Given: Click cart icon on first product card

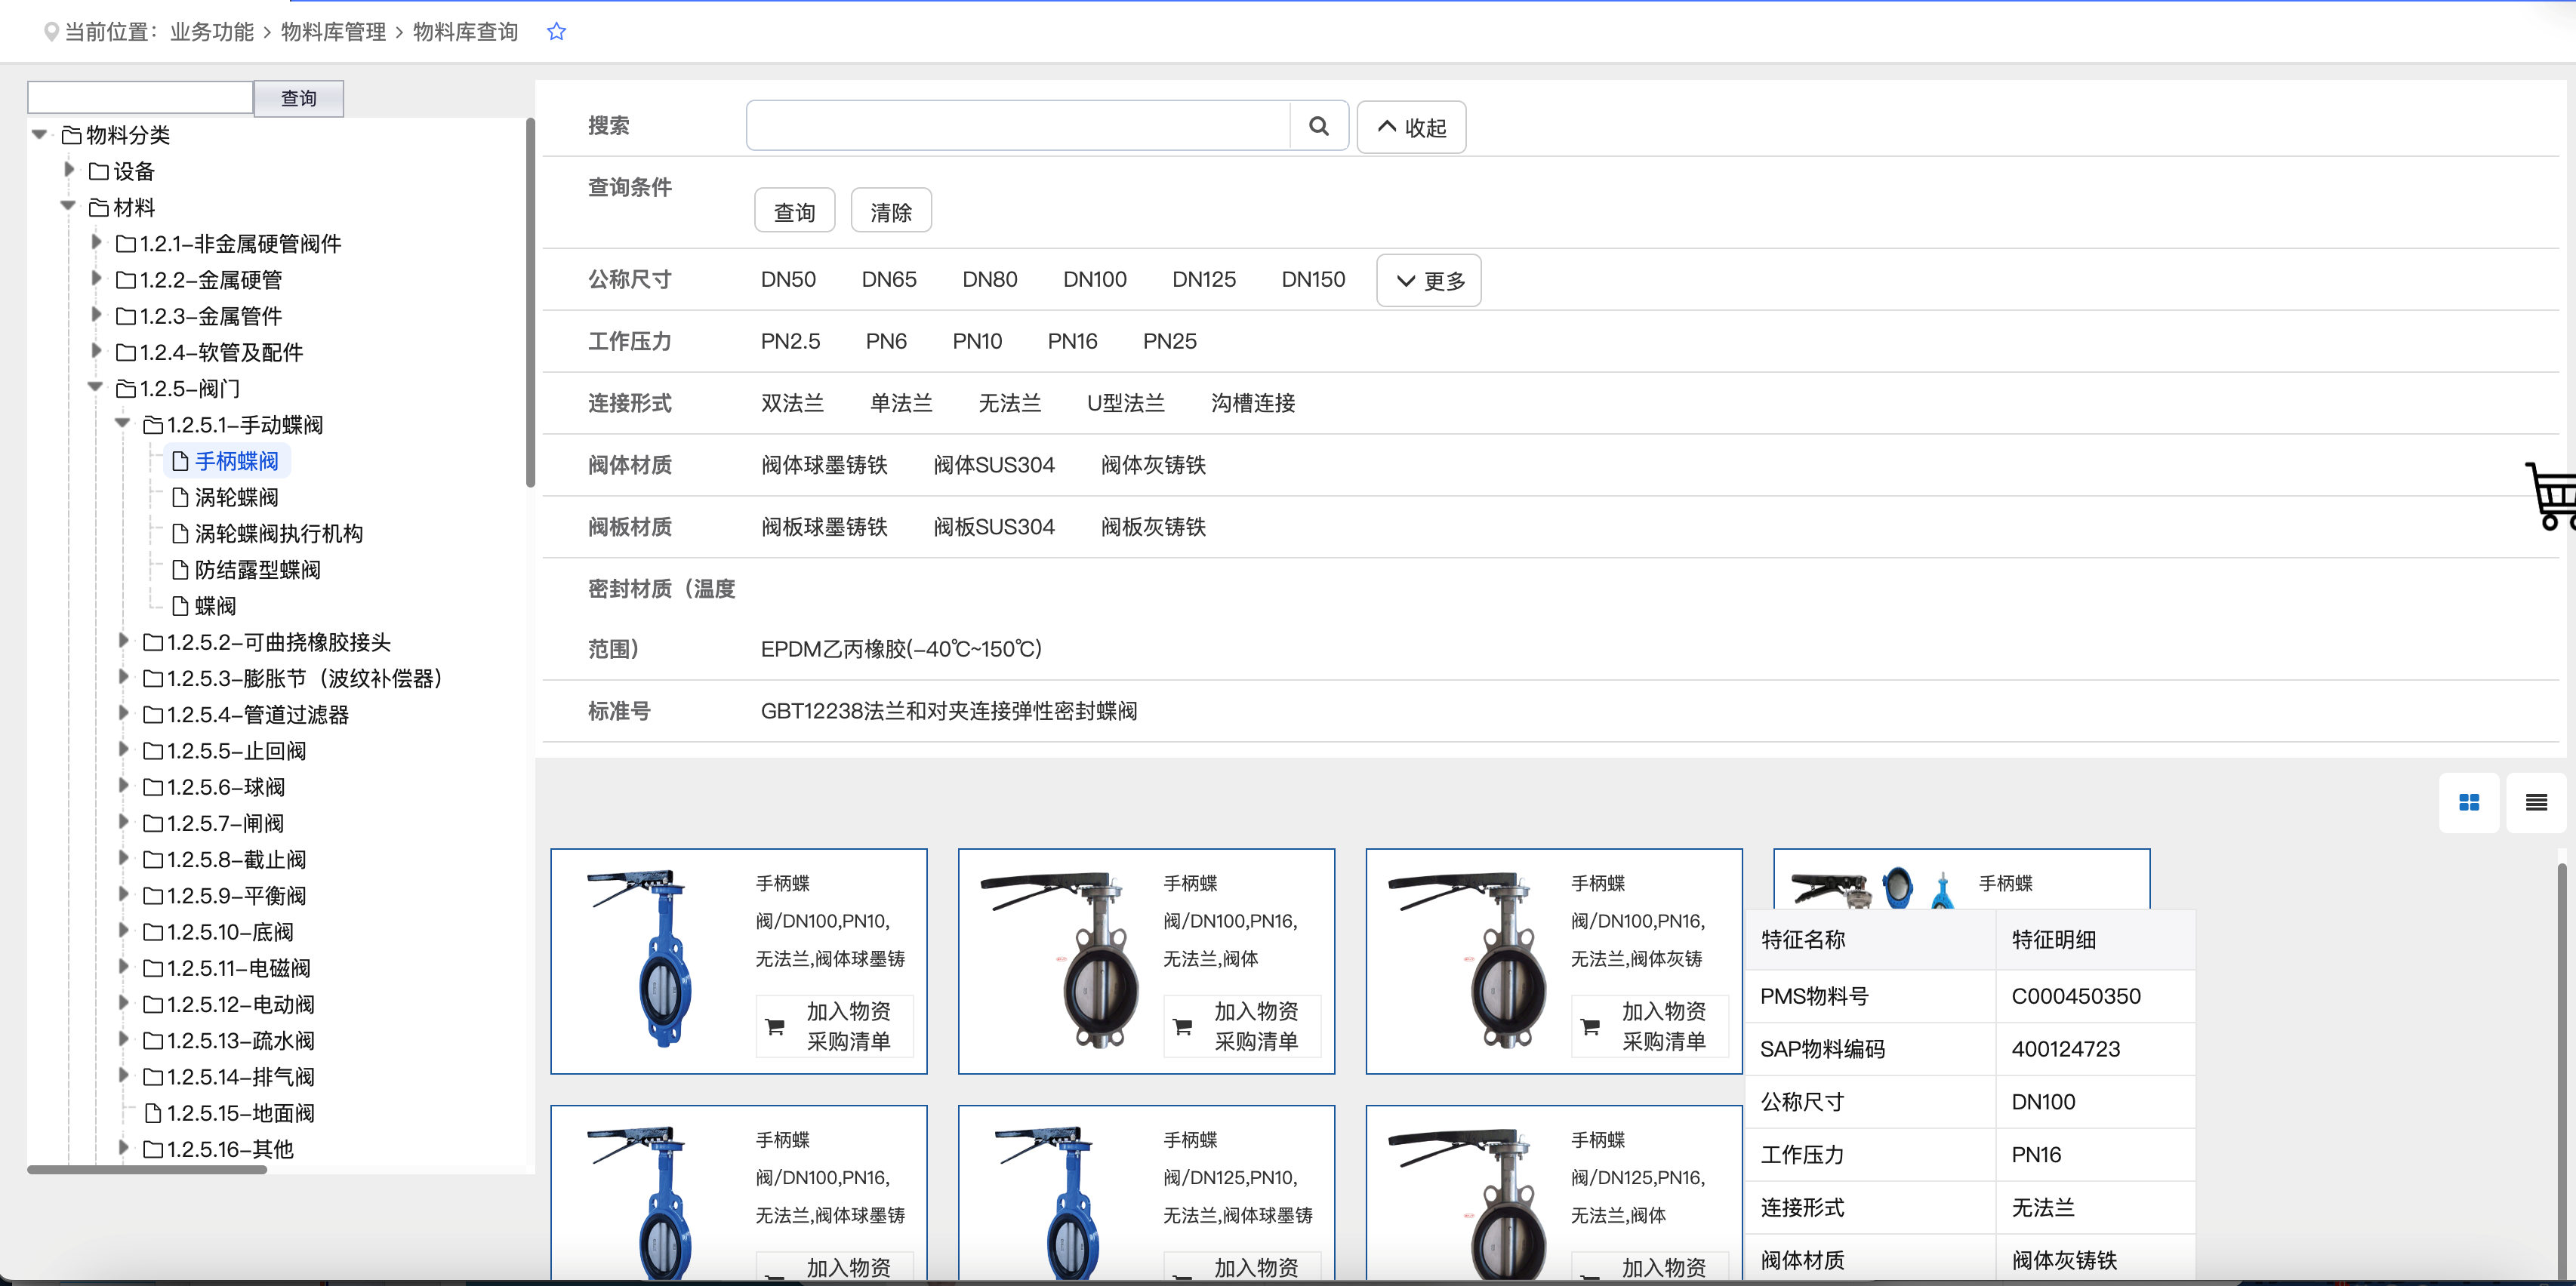Looking at the screenshot, I should point(775,1026).
